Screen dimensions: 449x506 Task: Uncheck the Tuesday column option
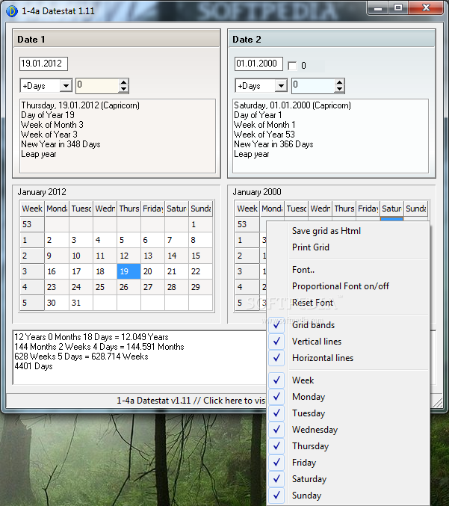click(x=348, y=413)
